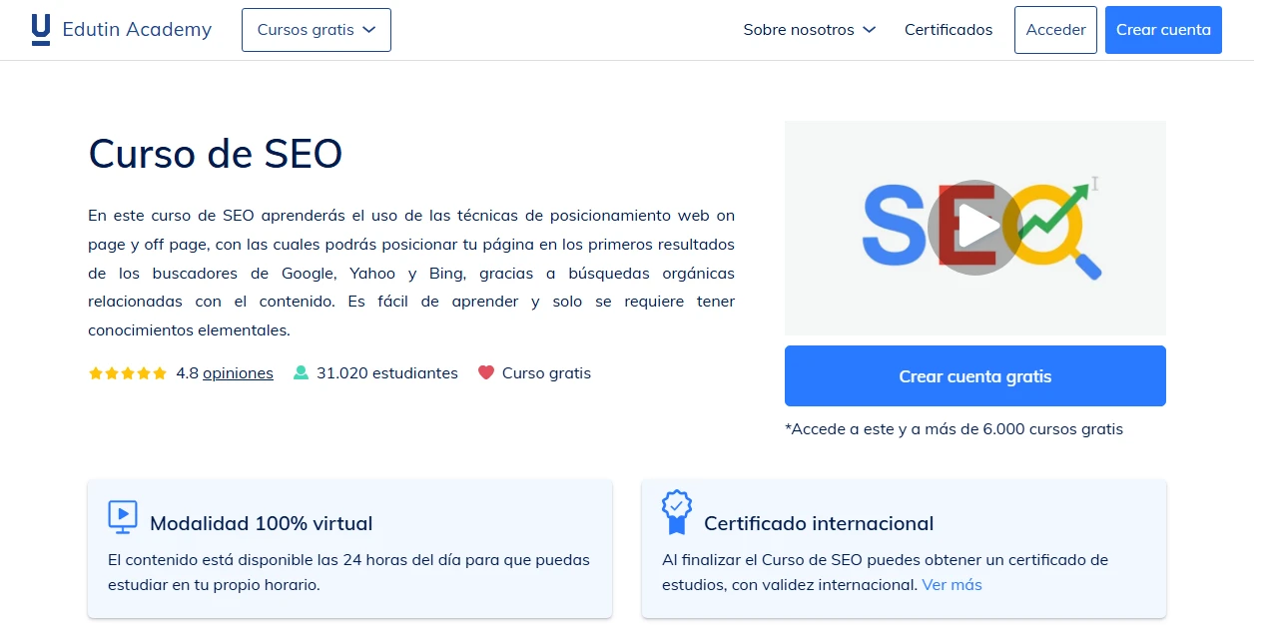
Task: Click the certificate ribbon badge icon
Action: click(x=677, y=512)
